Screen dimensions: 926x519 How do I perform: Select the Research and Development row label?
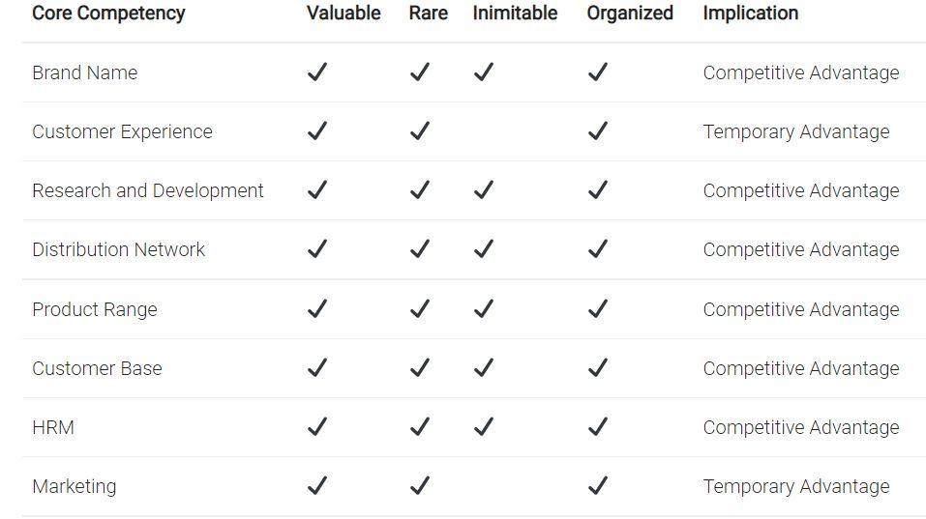[x=147, y=190]
